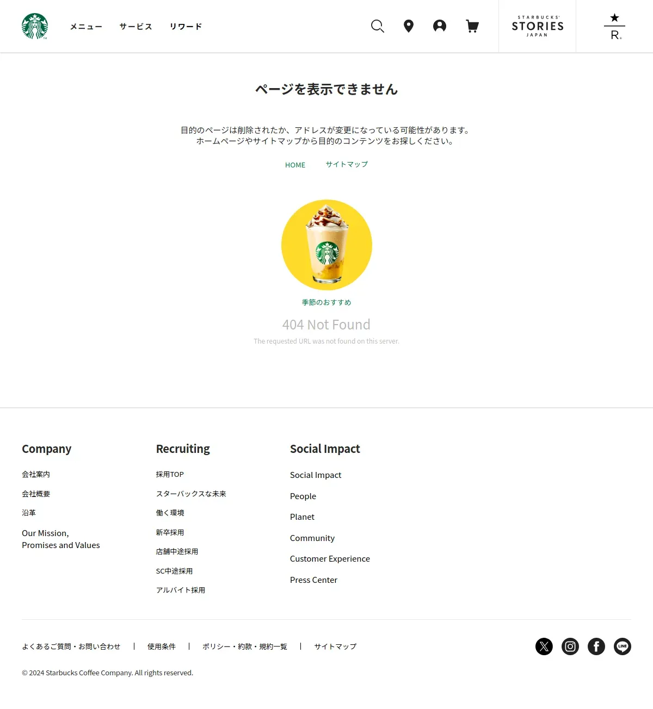Click the Recruiting footer heading

click(183, 449)
